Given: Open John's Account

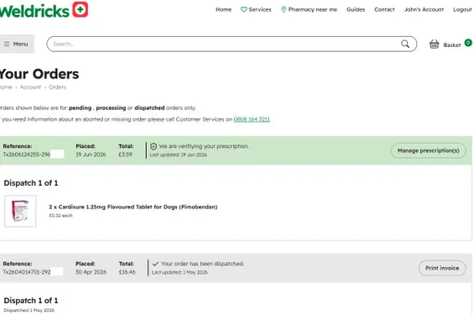Looking at the screenshot, I should (x=424, y=10).
